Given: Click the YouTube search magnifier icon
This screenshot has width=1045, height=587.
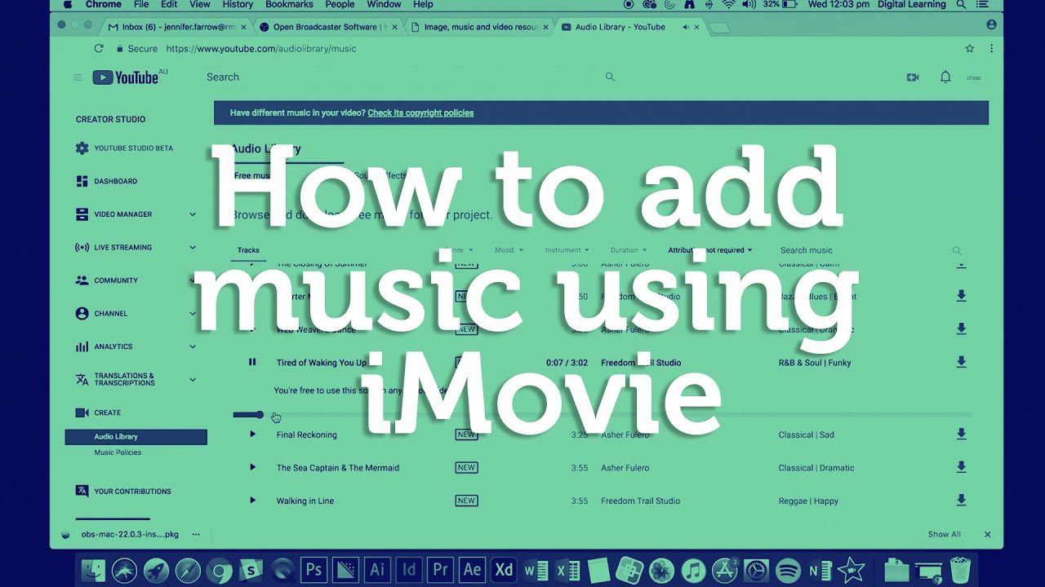Looking at the screenshot, I should 610,77.
